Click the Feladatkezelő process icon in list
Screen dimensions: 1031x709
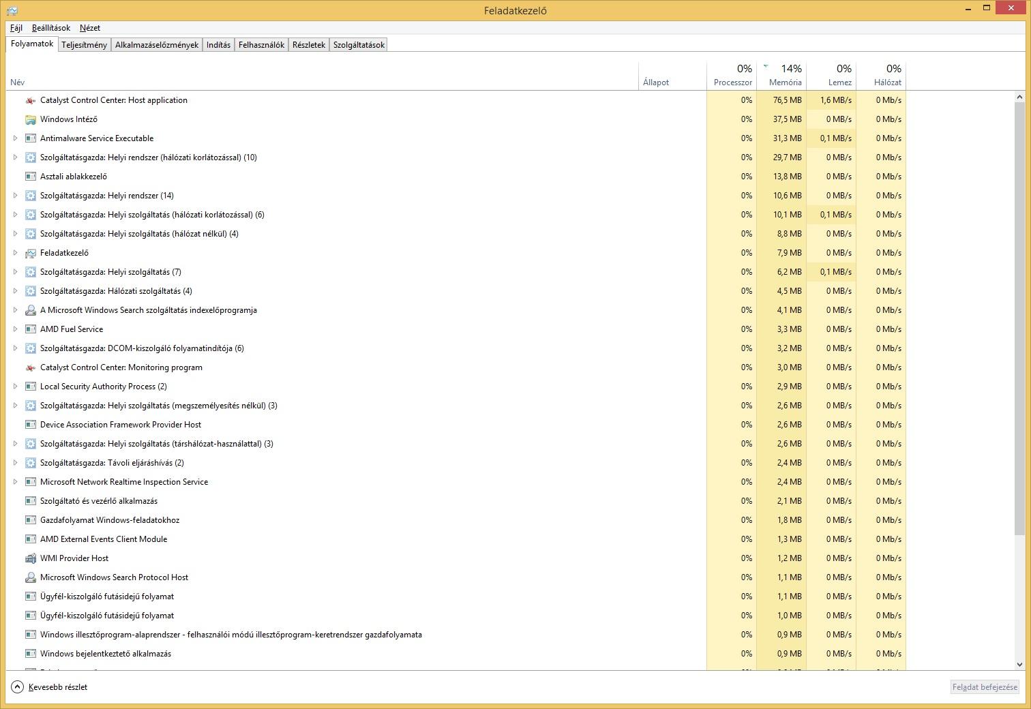pyautogui.click(x=30, y=253)
